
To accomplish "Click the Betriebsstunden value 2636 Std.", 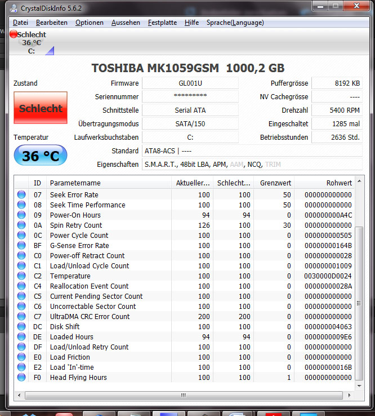I will tap(337, 137).
